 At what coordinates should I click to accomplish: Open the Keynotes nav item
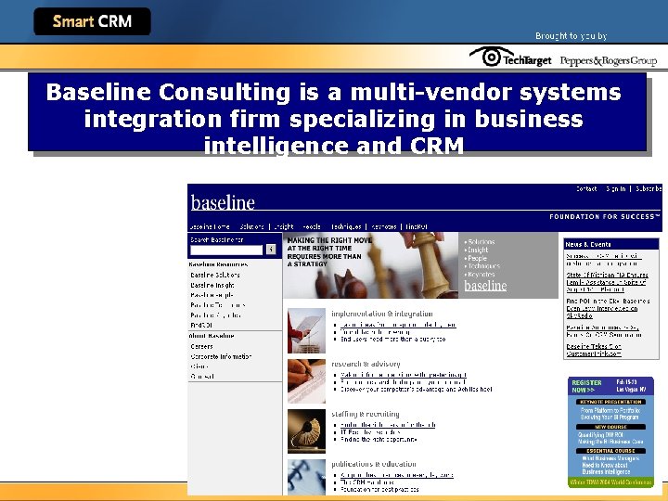[383, 226]
